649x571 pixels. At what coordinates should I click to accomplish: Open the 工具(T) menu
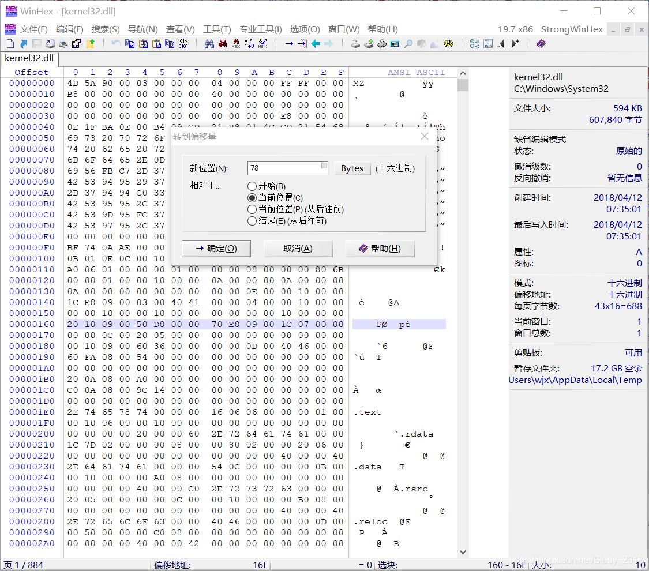coord(217,29)
